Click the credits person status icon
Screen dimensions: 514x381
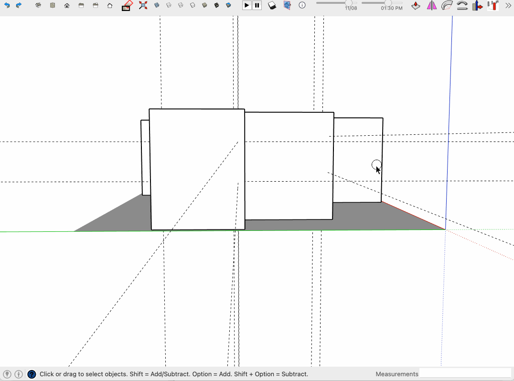(x=19, y=374)
